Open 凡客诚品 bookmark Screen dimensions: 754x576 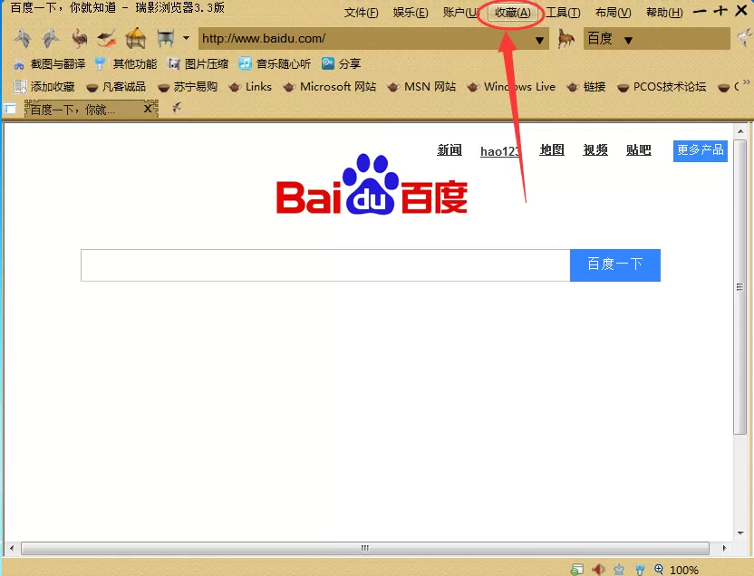pyautogui.click(x=116, y=86)
